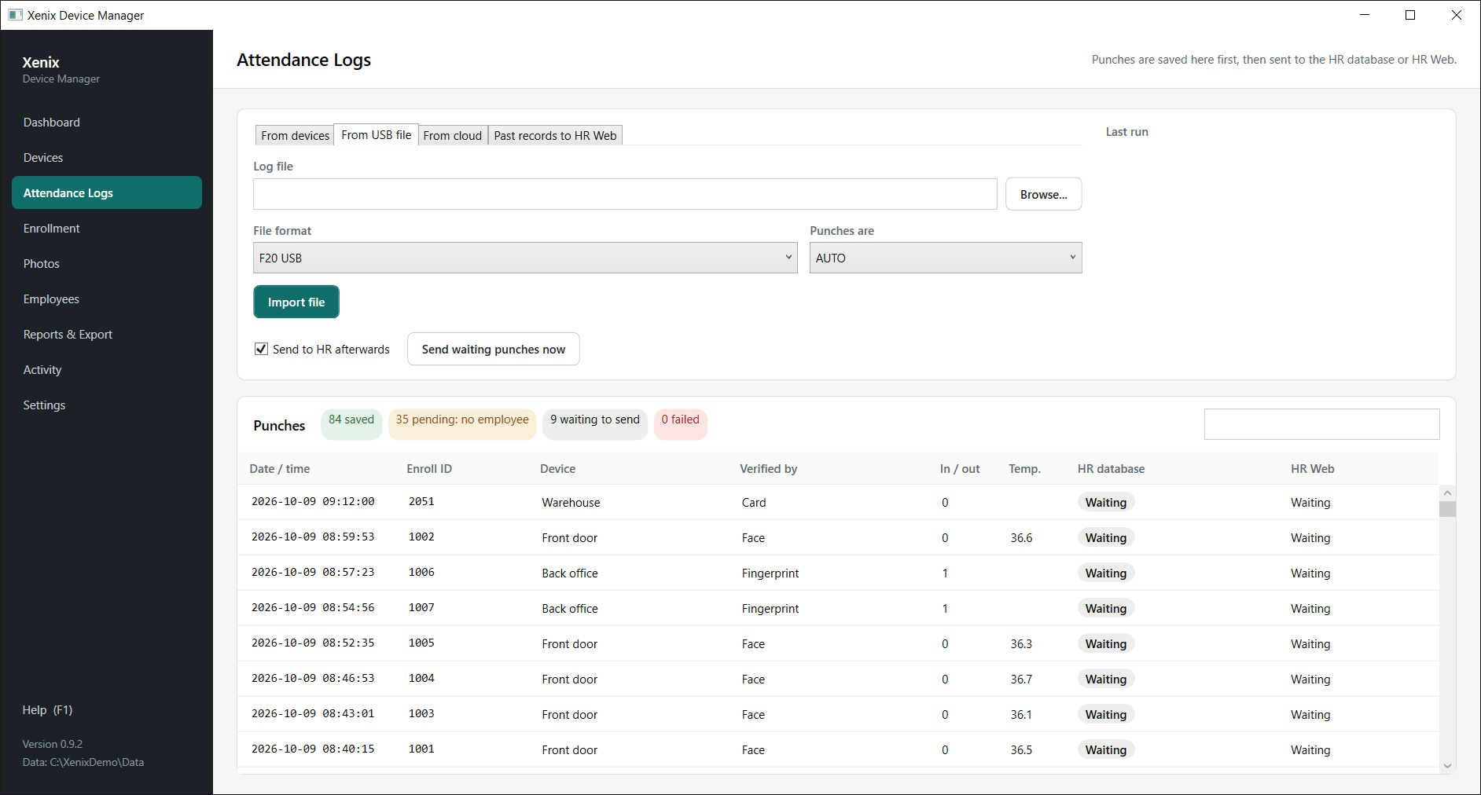Open Devices in the sidebar
The height and width of the screenshot is (795, 1481).
coord(107,157)
